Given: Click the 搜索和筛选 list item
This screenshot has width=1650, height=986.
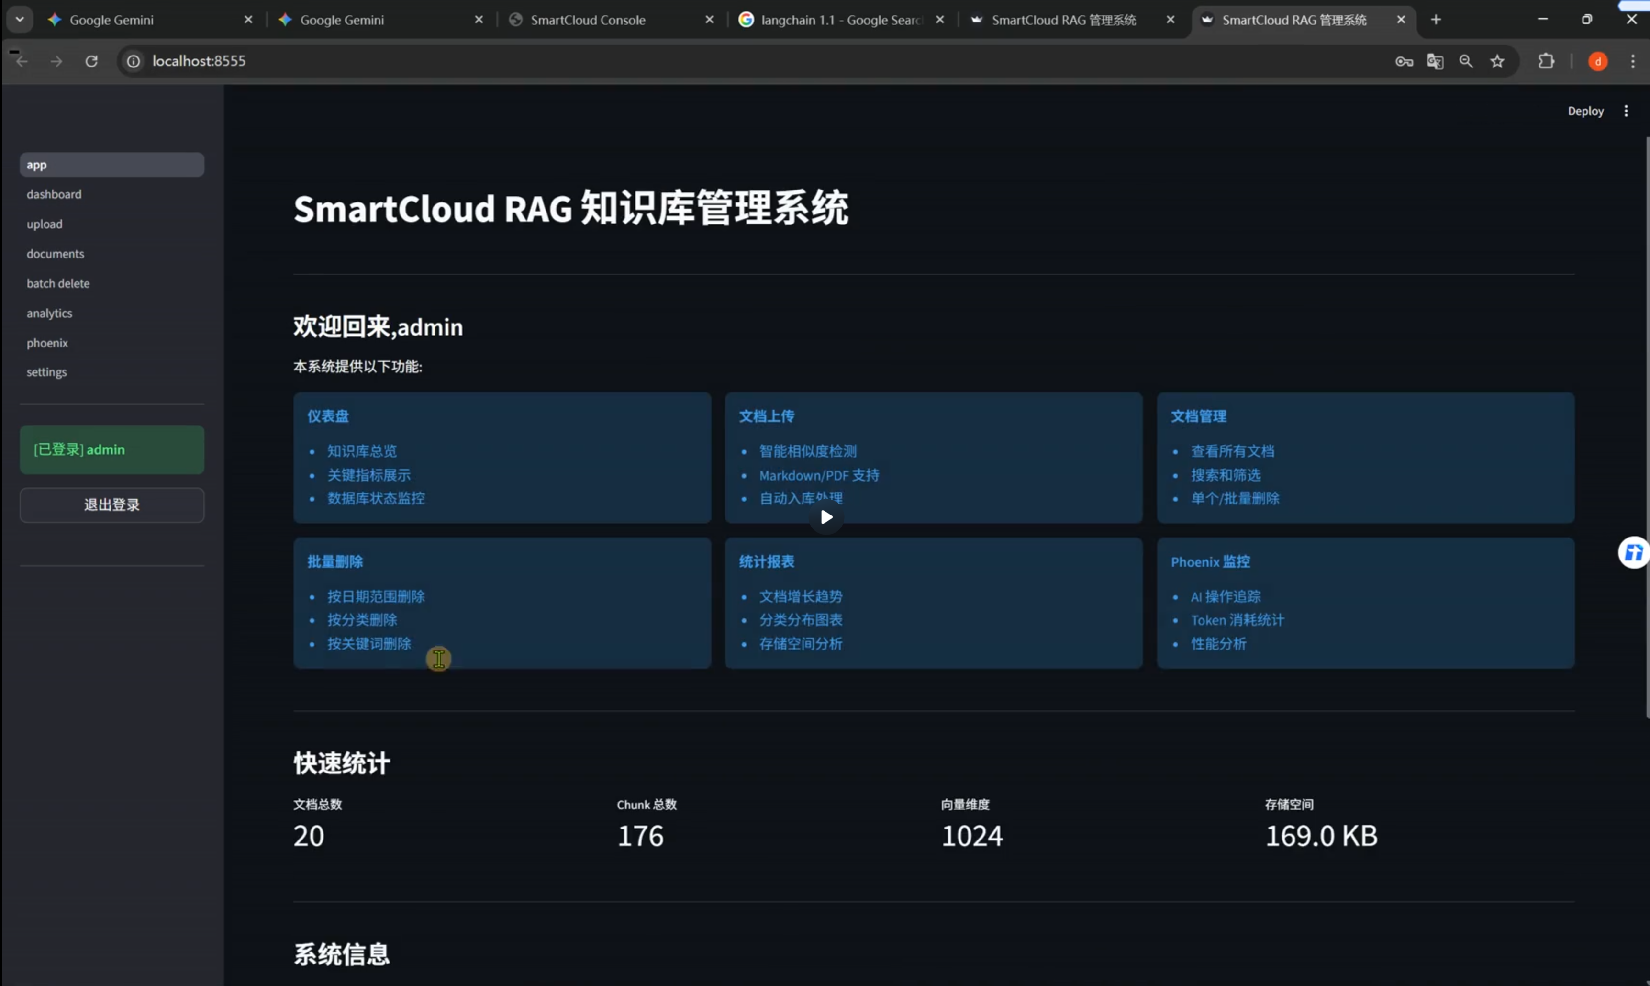Looking at the screenshot, I should click(1226, 475).
